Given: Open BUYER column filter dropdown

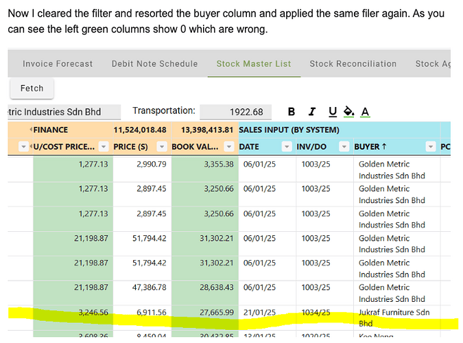Looking at the screenshot, I should pos(431,147).
